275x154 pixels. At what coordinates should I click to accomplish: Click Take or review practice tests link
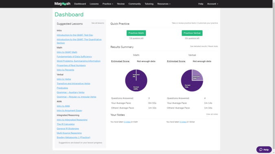pos(184,23)
